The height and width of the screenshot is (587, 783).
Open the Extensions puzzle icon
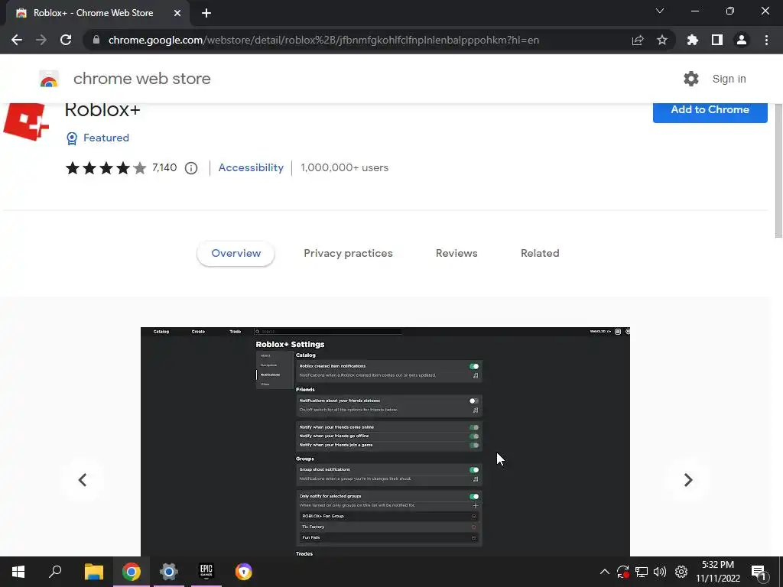point(693,40)
